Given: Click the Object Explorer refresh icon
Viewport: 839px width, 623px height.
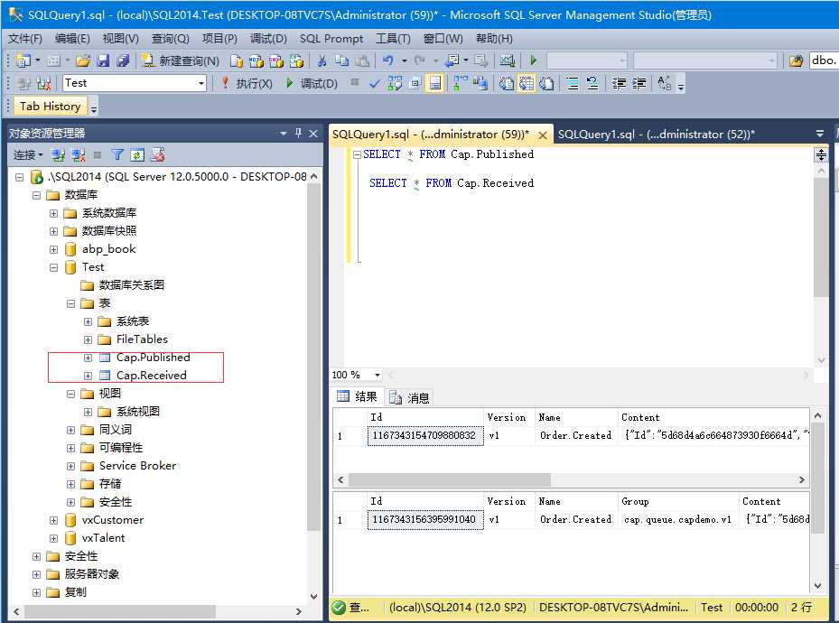Looking at the screenshot, I should (137, 155).
